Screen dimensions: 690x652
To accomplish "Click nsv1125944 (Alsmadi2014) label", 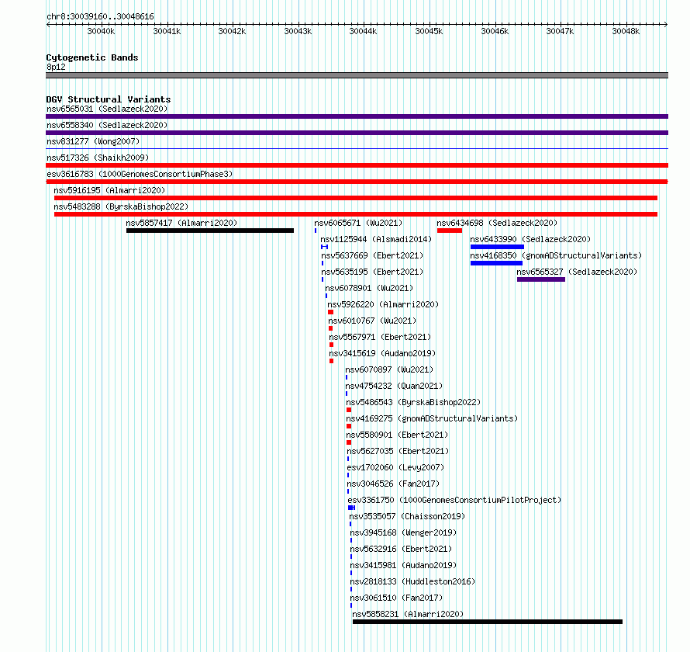I will tap(376, 239).
